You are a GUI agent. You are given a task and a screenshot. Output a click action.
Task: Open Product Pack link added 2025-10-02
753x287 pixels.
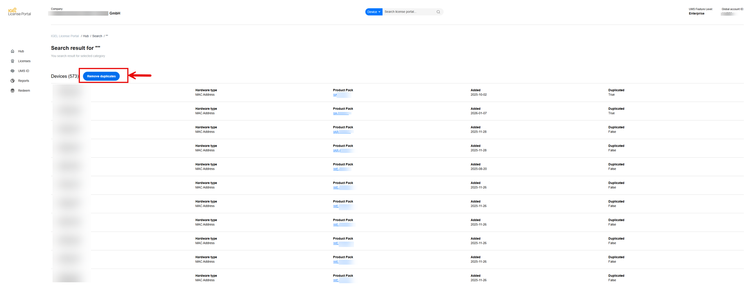click(x=336, y=95)
